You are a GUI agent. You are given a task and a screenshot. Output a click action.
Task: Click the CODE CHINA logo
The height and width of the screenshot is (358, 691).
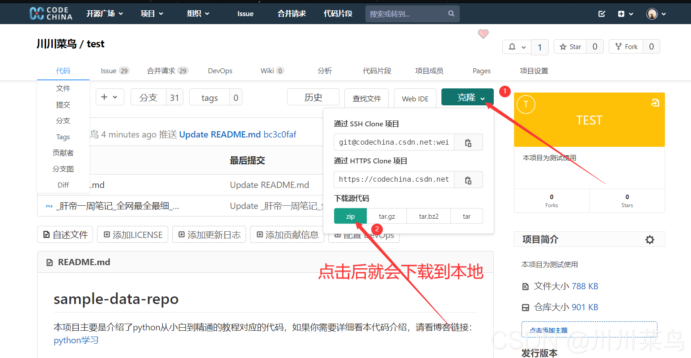[x=51, y=13]
